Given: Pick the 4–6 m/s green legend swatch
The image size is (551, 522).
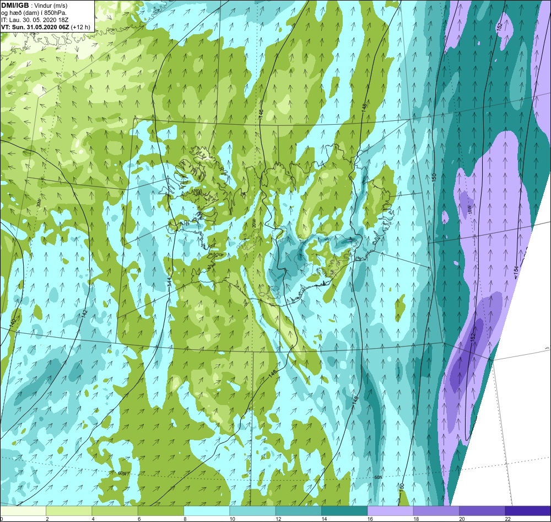Looking at the screenshot, I should click(x=115, y=510).
